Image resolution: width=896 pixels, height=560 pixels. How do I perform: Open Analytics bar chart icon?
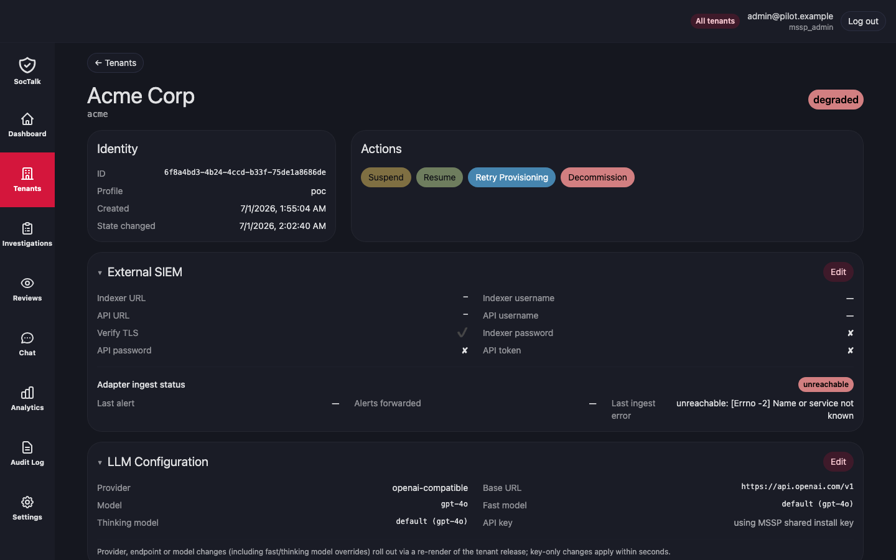click(x=27, y=393)
